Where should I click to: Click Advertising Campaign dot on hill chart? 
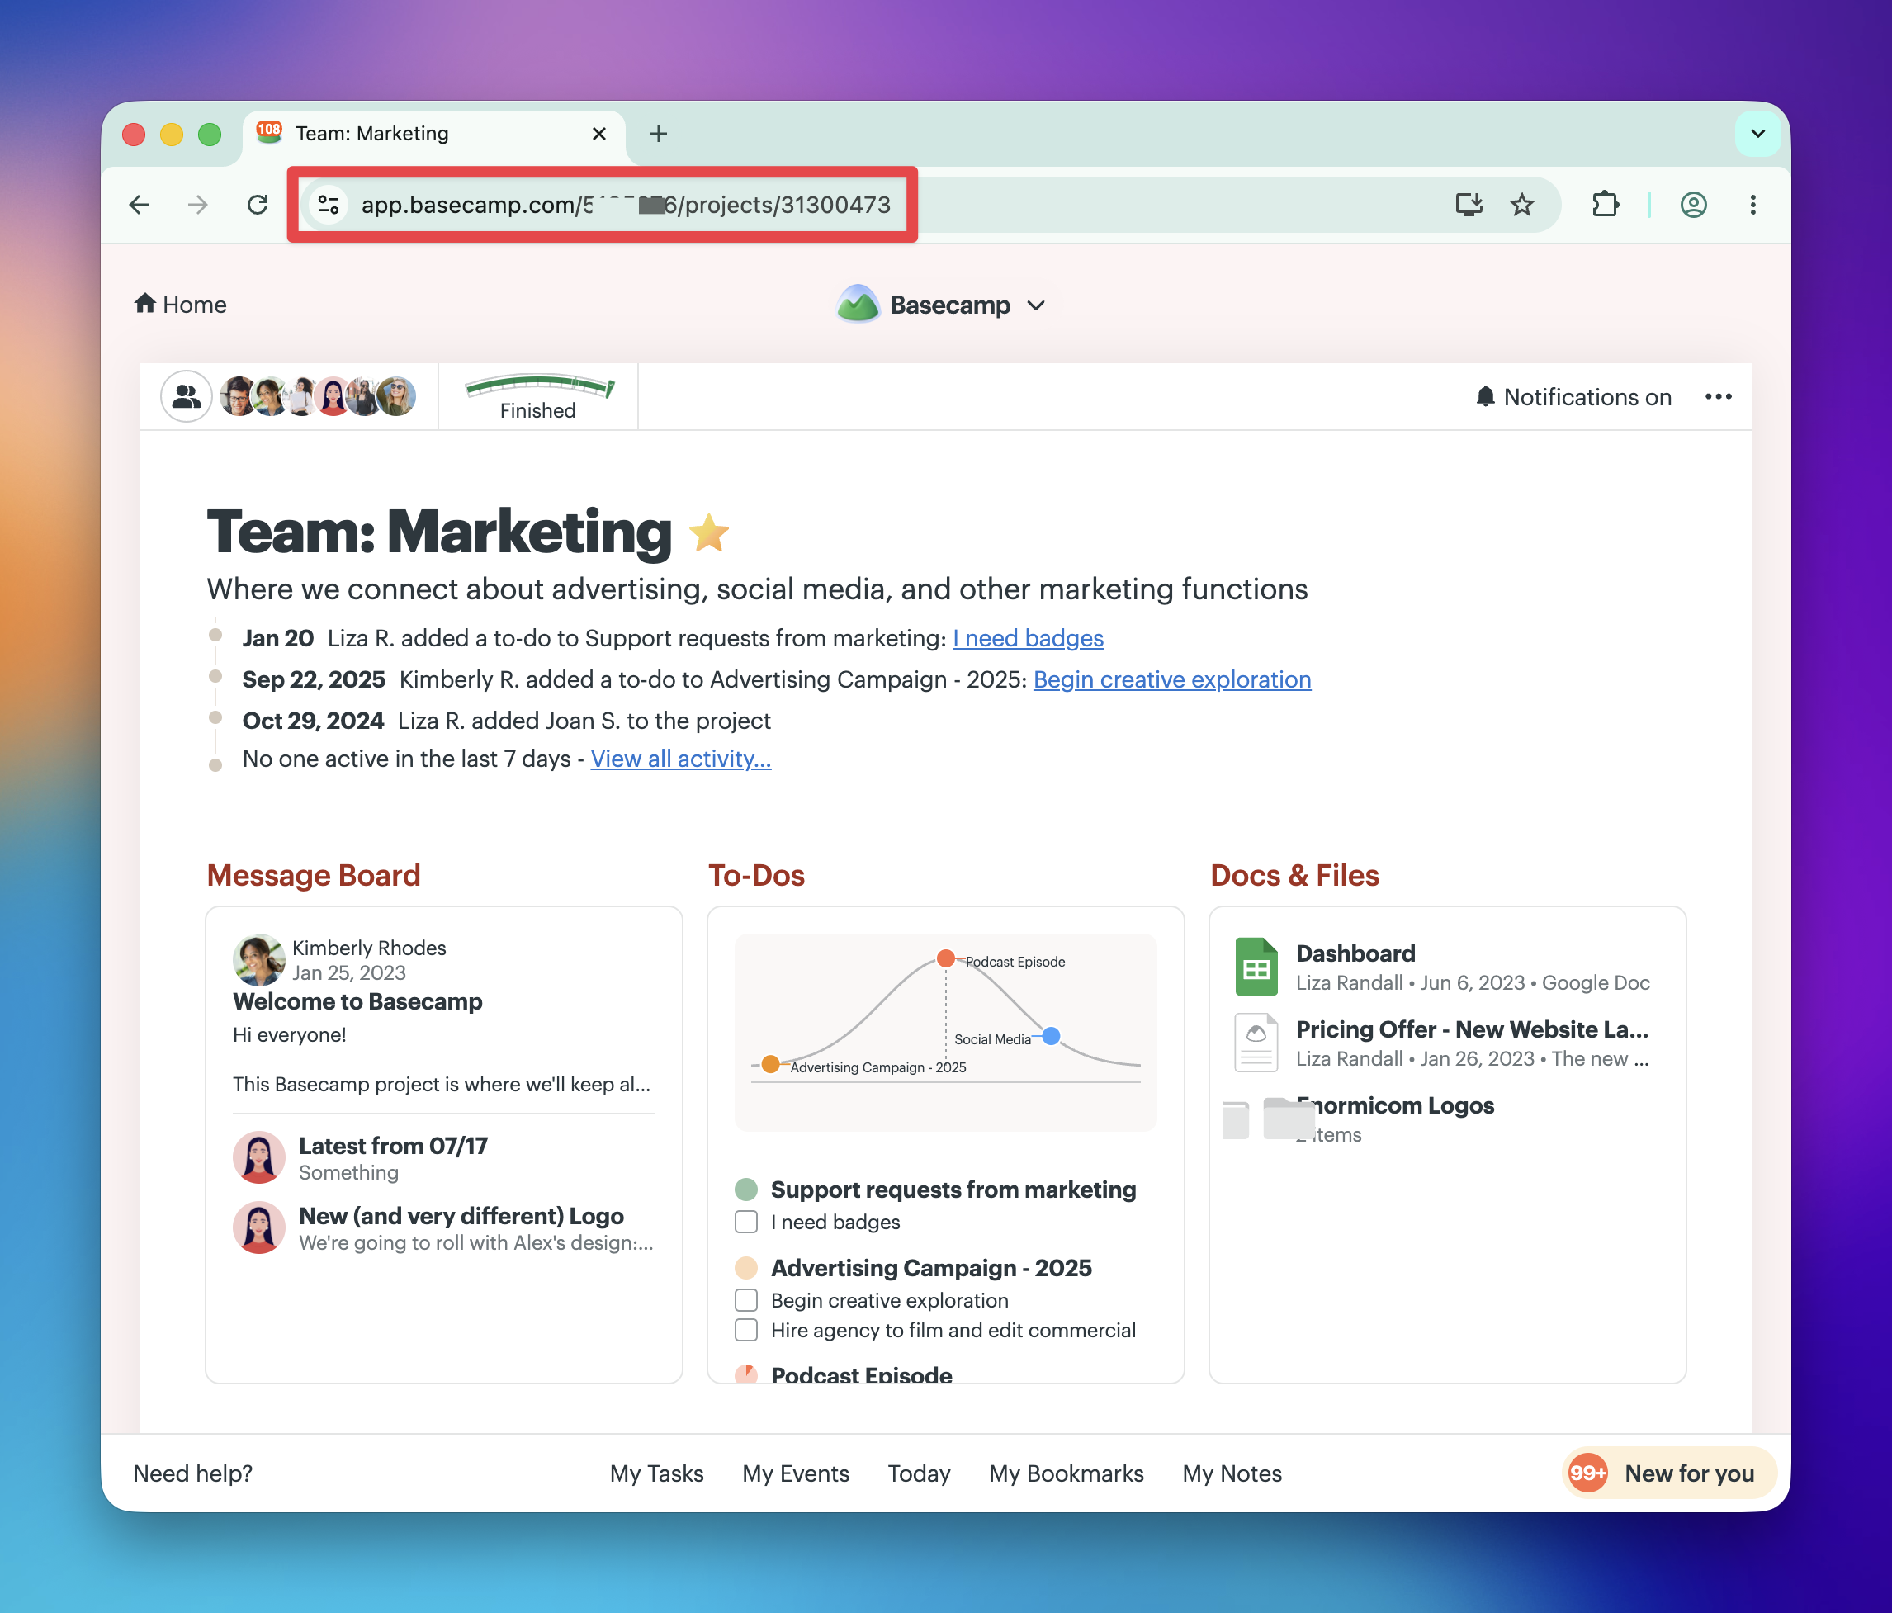(x=770, y=1064)
